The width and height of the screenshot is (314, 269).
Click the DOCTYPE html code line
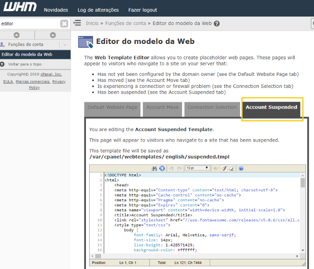(x=123, y=175)
